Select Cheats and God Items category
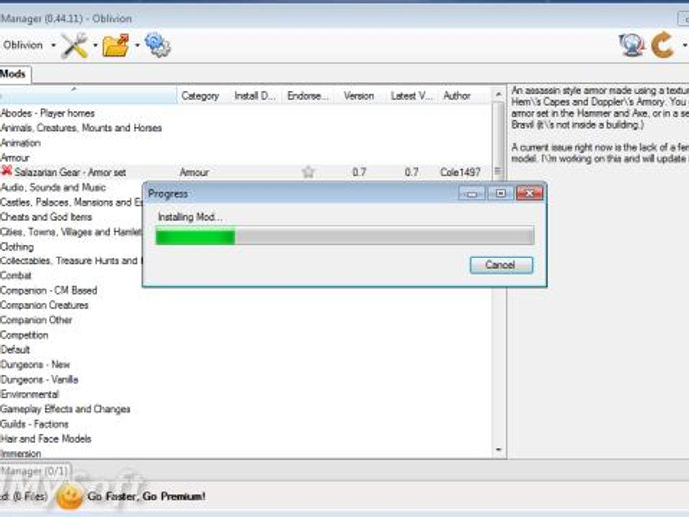Image resolution: width=689 pixels, height=517 pixels. pyautogui.click(x=46, y=217)
